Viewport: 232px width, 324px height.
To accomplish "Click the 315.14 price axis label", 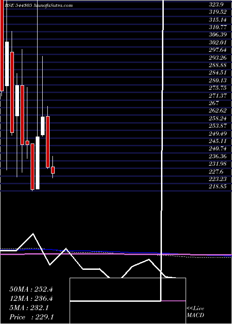I will tap(218, 19).
